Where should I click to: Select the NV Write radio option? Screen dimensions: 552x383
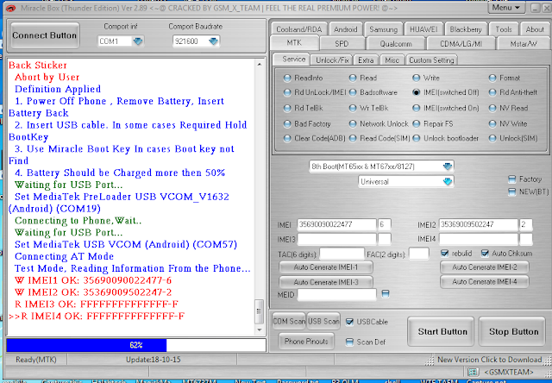click(492, 124)
